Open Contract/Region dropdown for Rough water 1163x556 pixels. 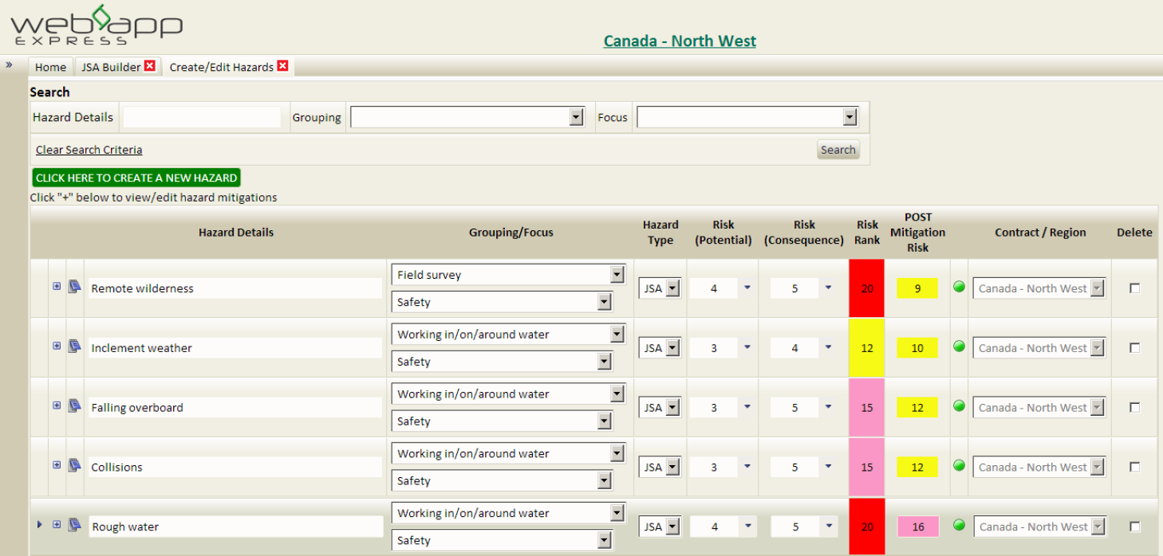tap(1098, 527)
